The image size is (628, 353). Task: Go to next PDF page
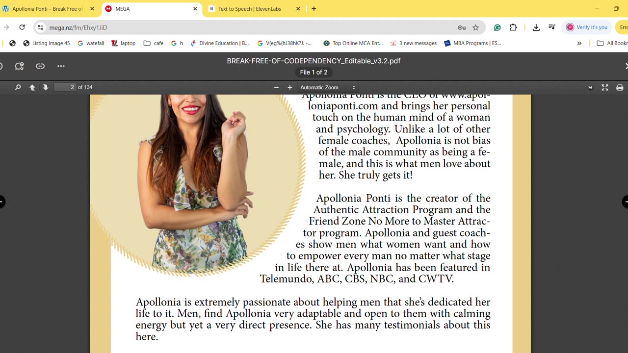46,87
